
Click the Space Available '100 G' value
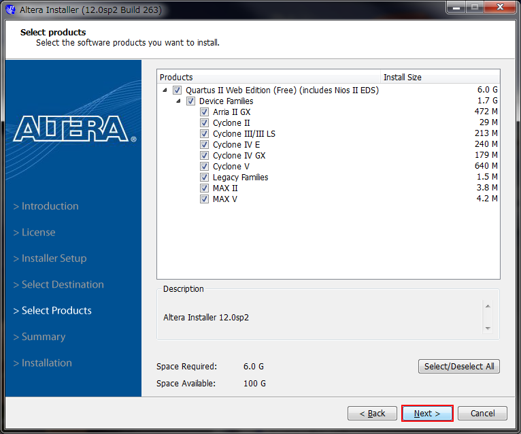tap(254, 383)
